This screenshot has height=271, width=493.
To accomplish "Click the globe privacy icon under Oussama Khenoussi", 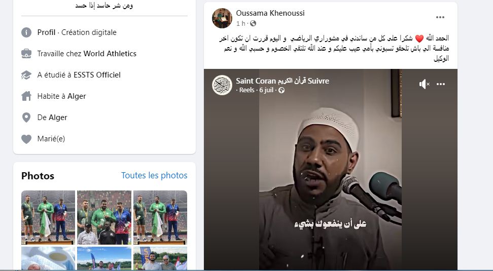I will point(253,23).
